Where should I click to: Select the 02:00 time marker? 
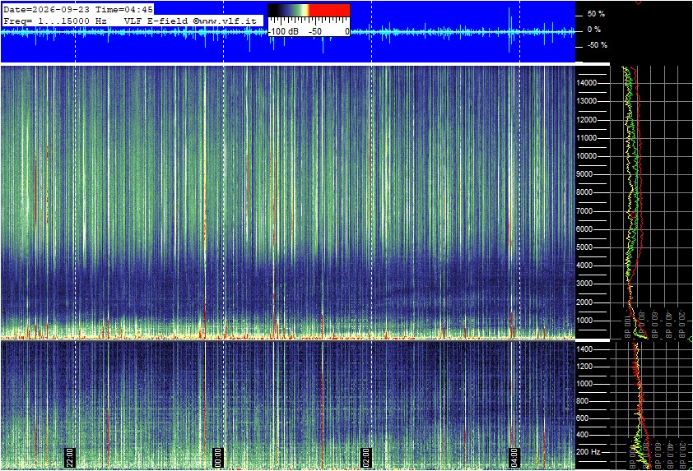point(365,457)
